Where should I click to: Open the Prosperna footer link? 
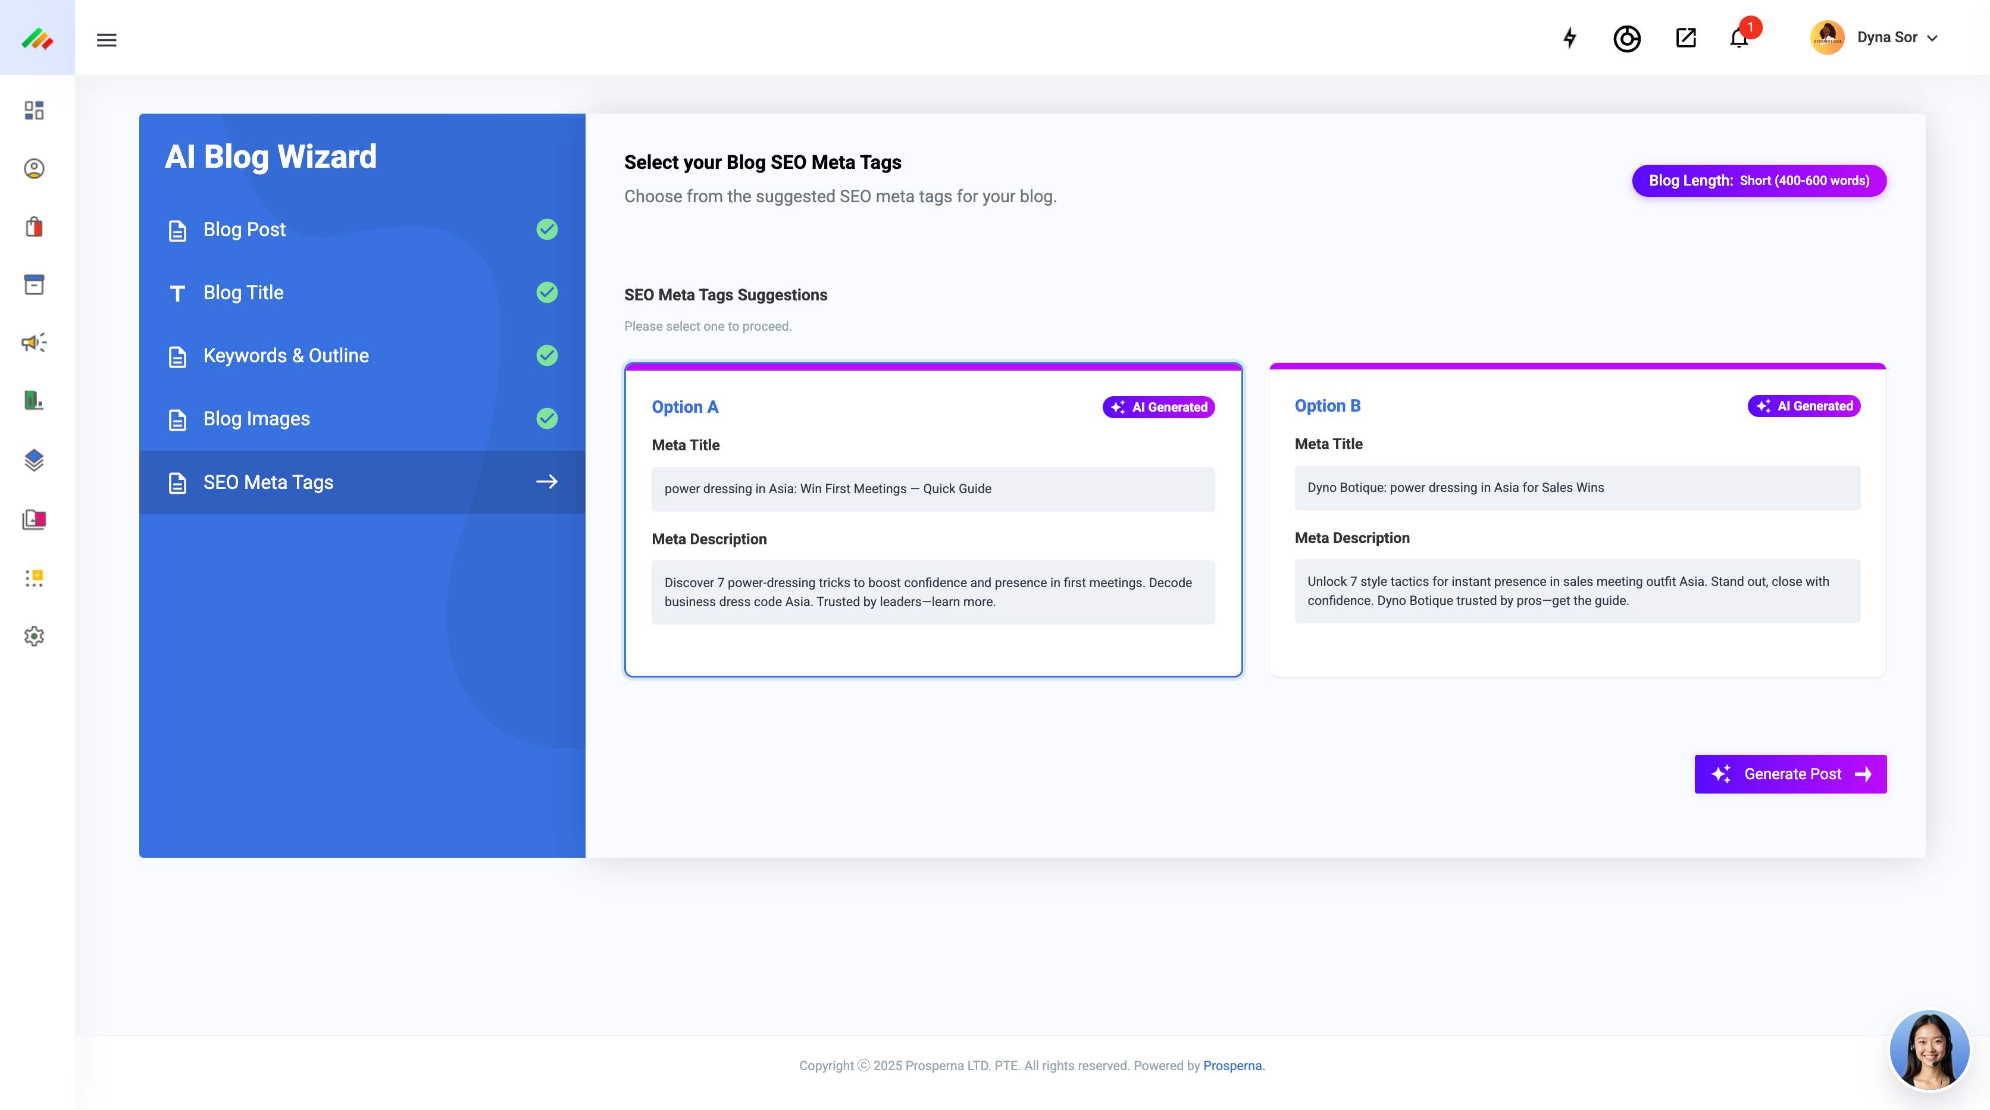tap(1234, 1065)
